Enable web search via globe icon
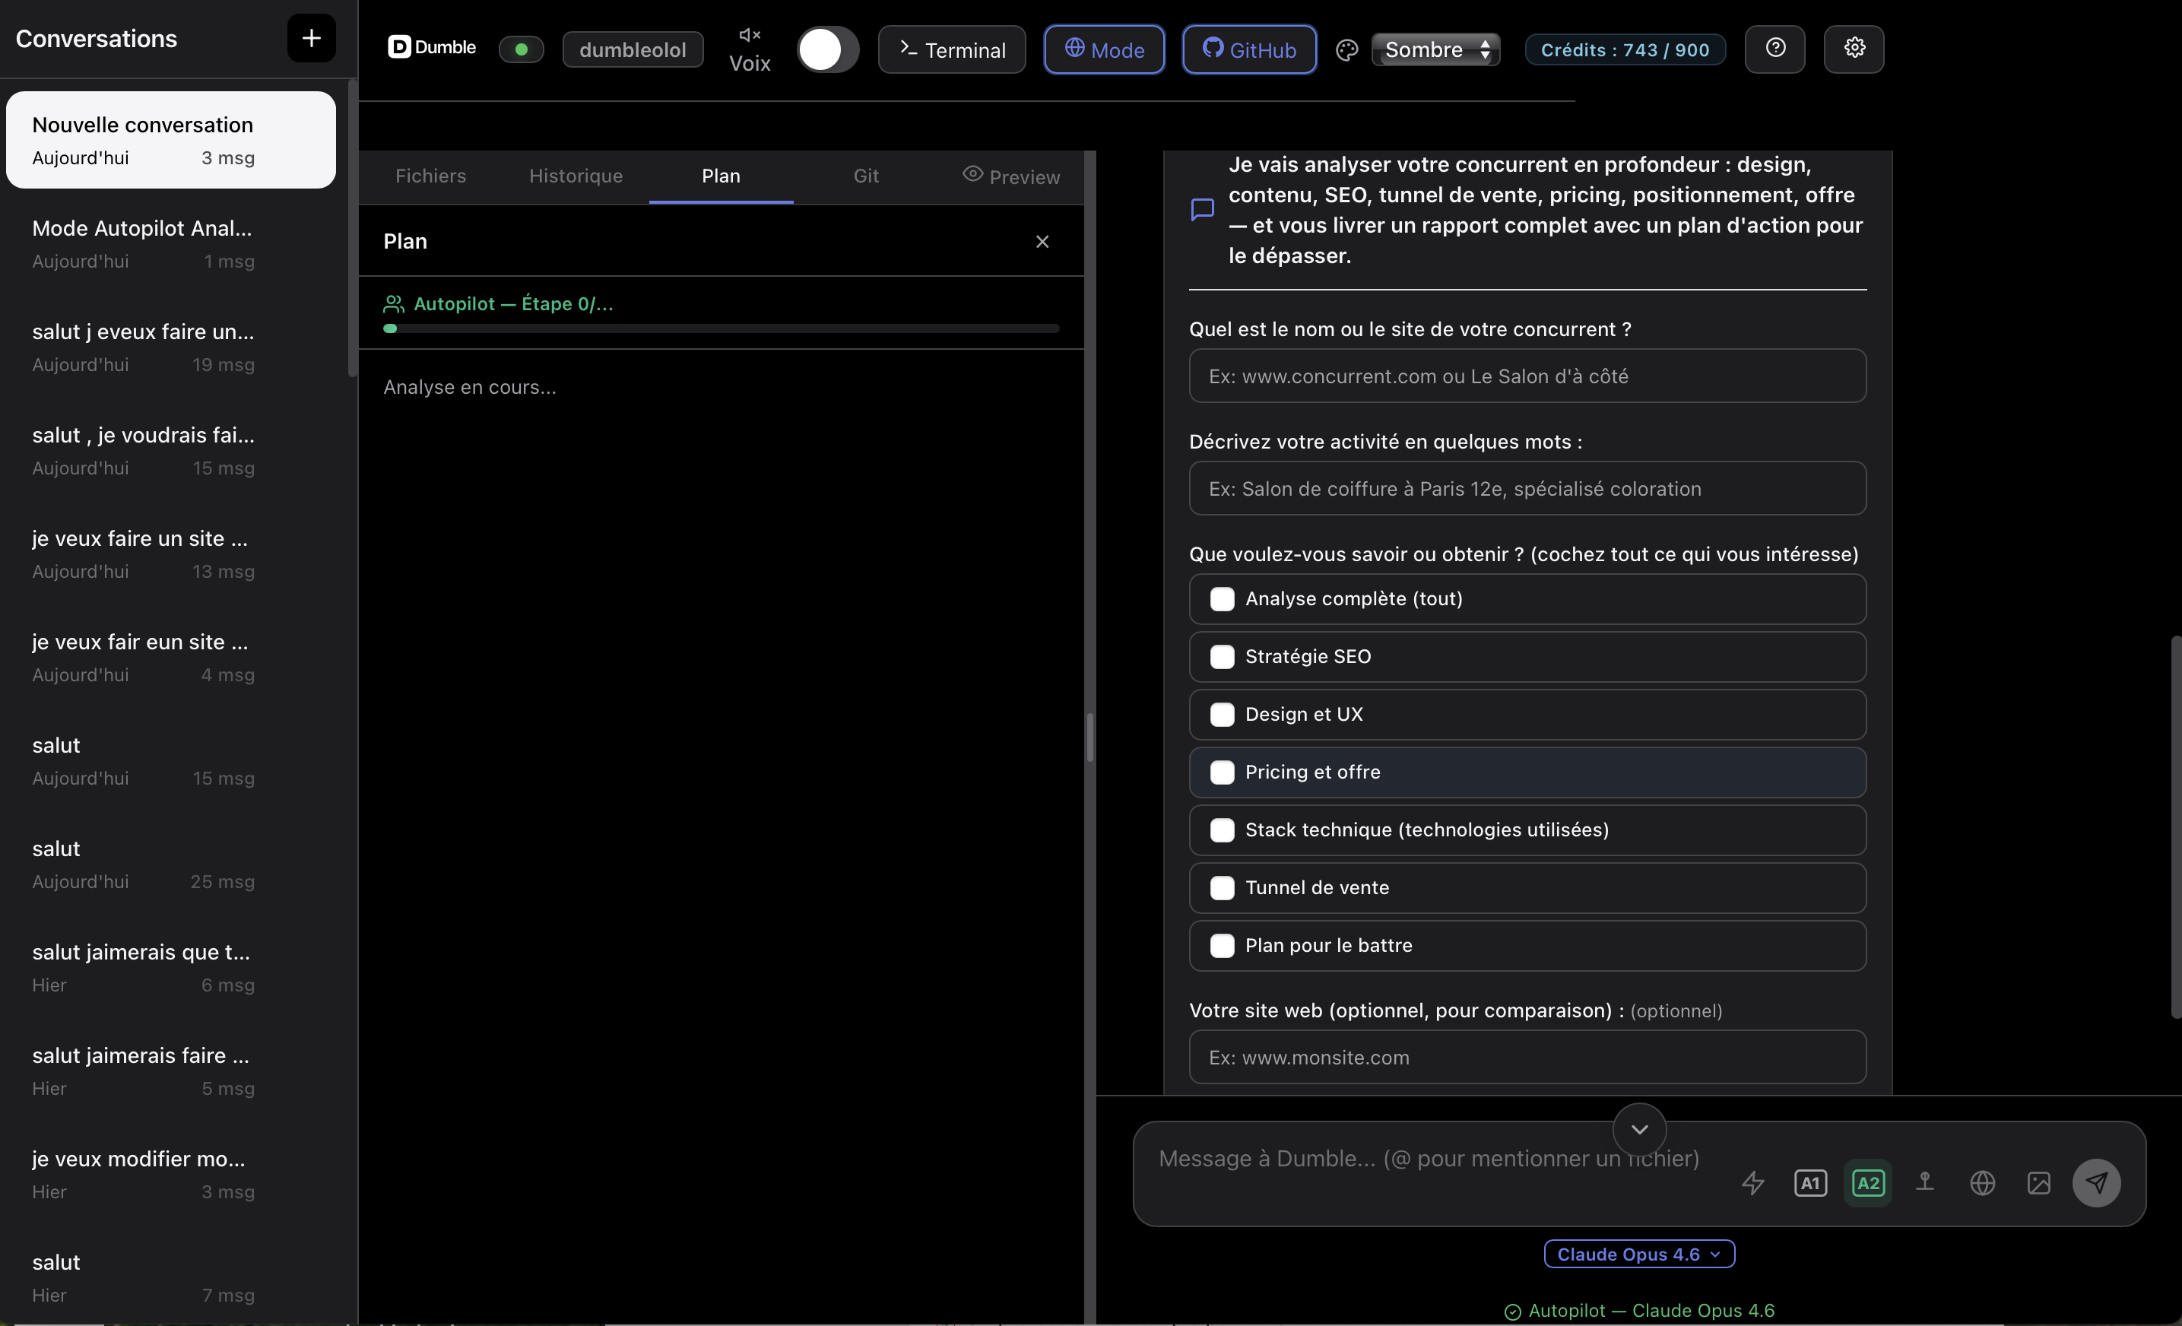 point(1982,1182)
